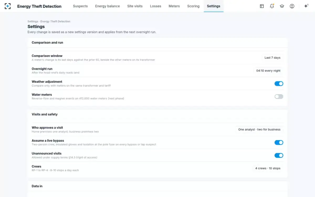Click the Unannounced visits label
315x197 pixels.
[46, 153]
